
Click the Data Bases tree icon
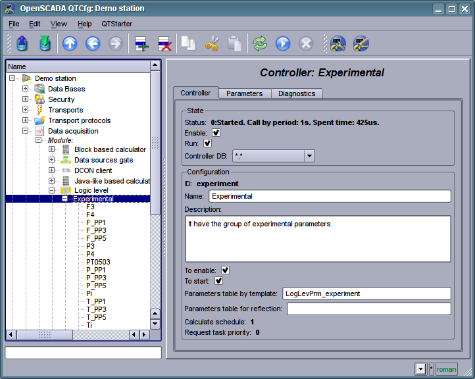pos(39,89)
